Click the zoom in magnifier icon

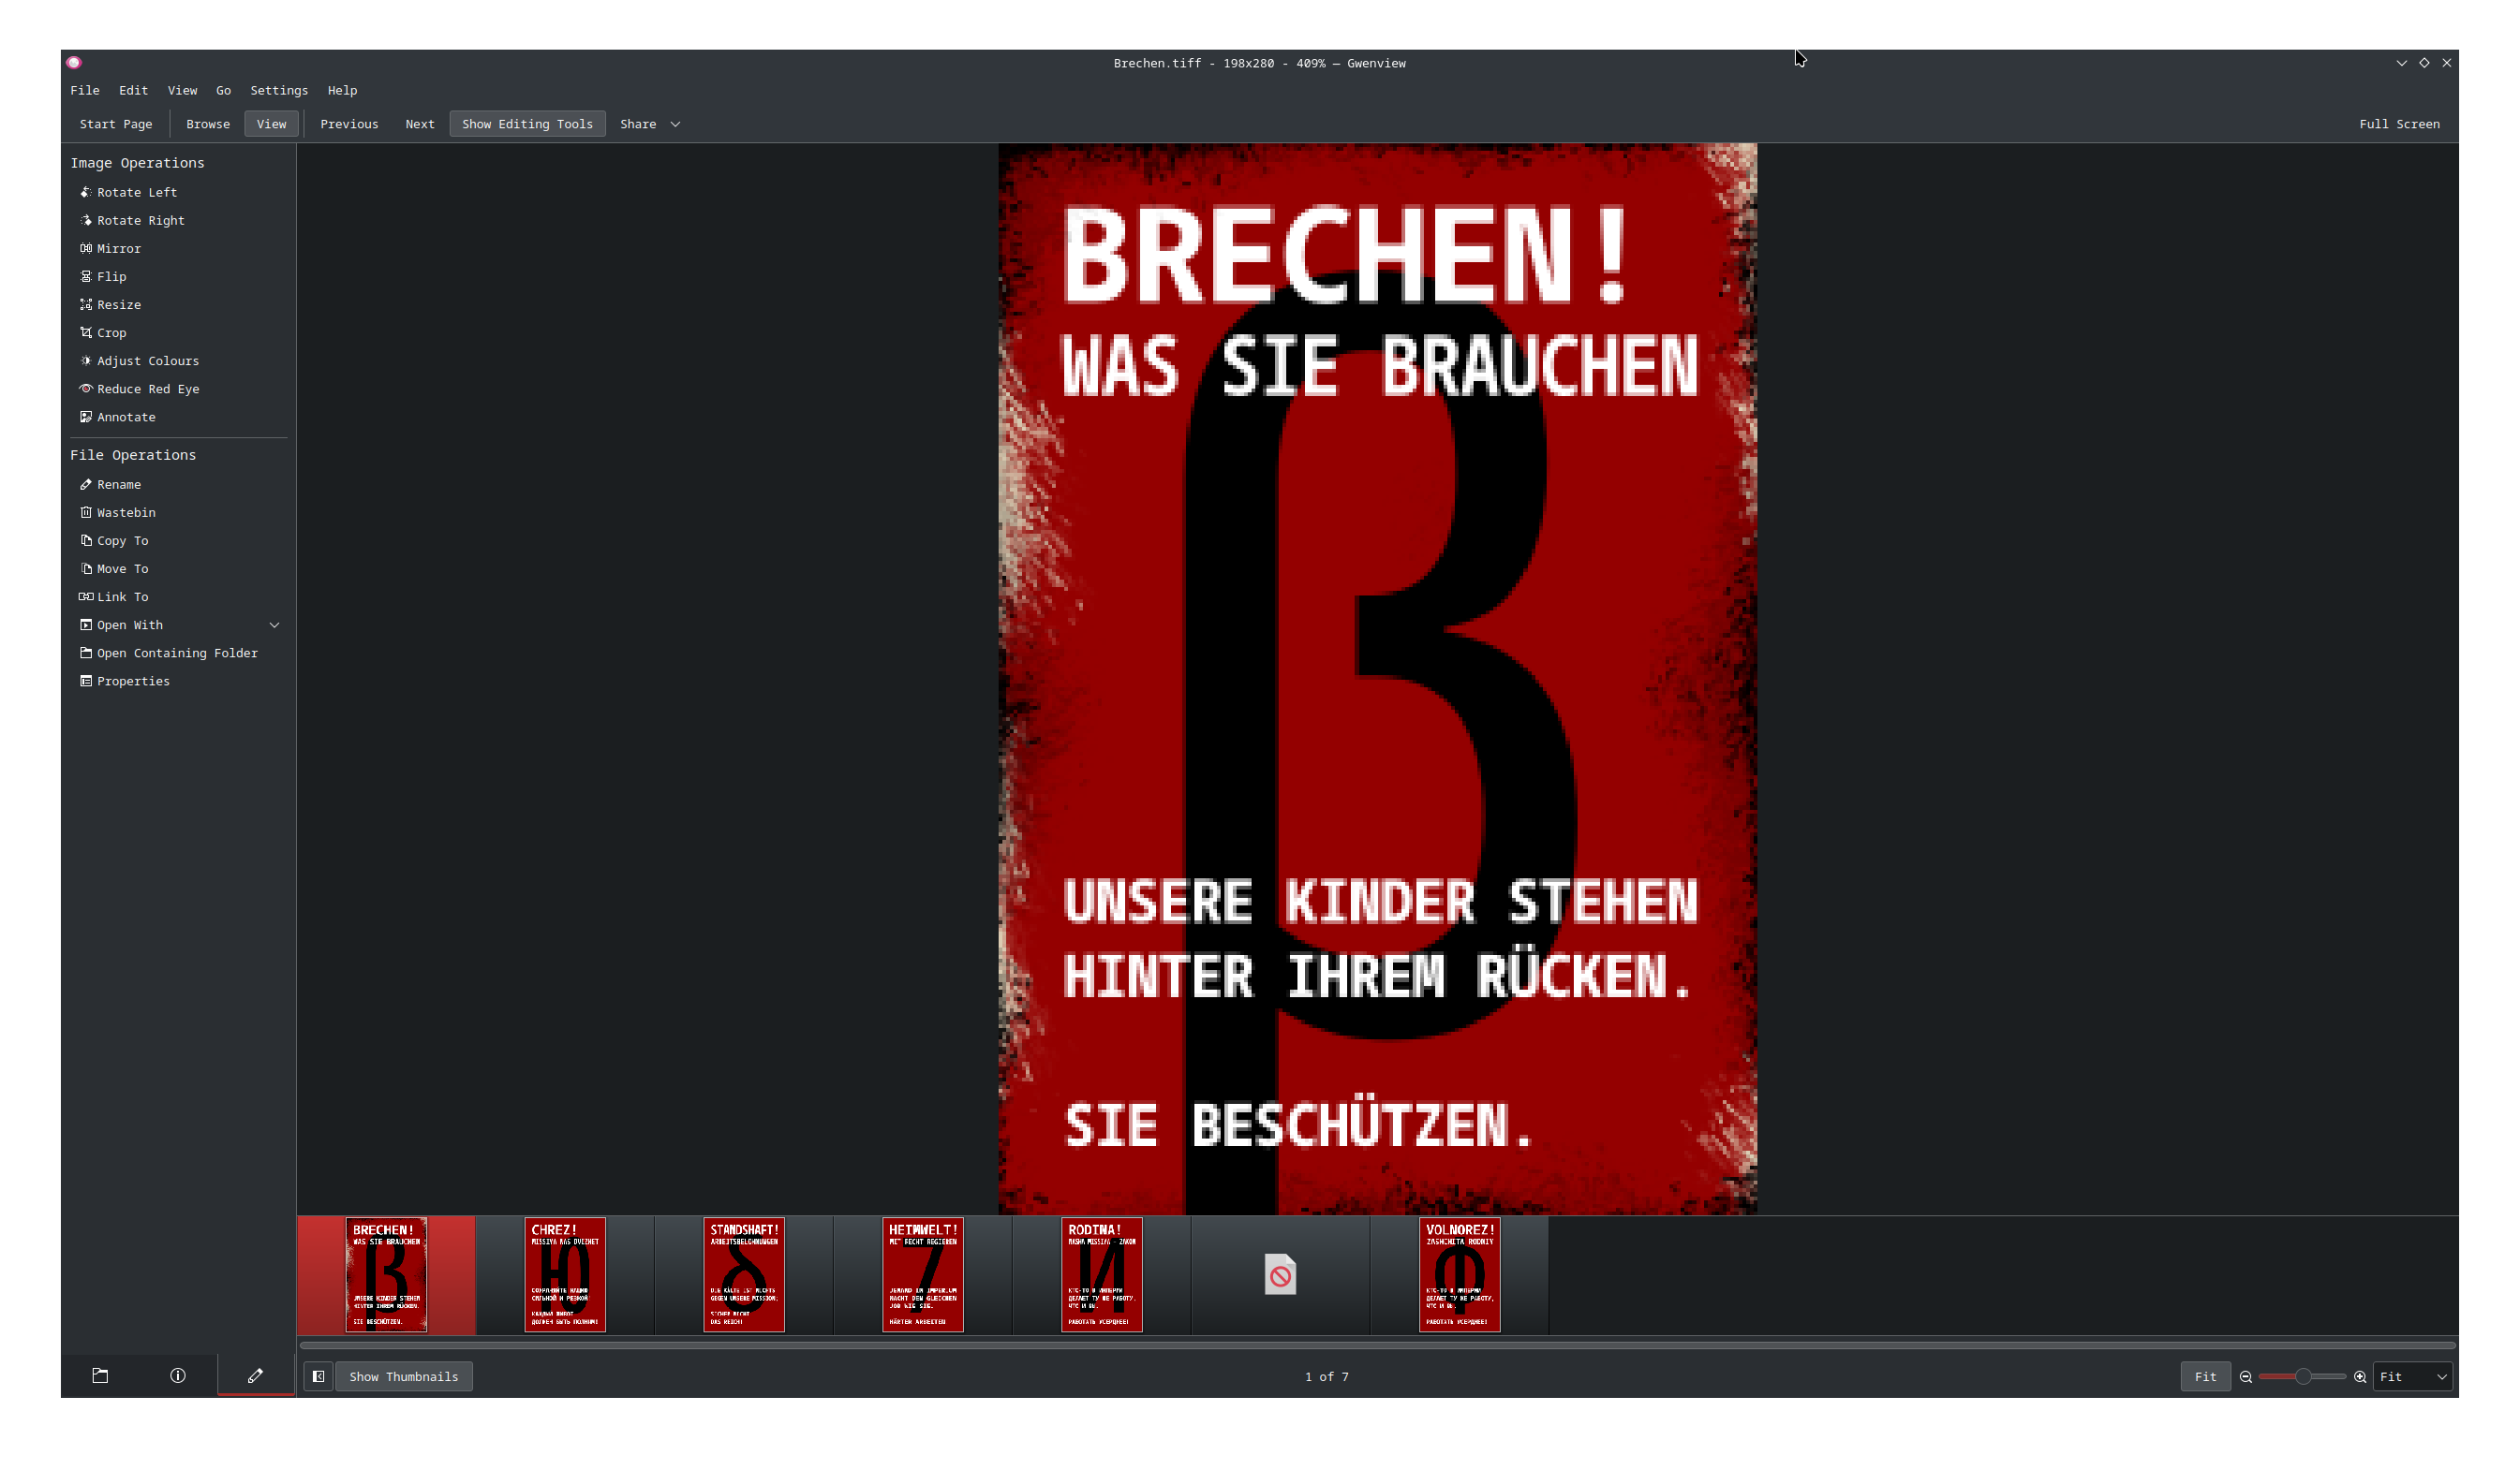coord(2360,1377)
